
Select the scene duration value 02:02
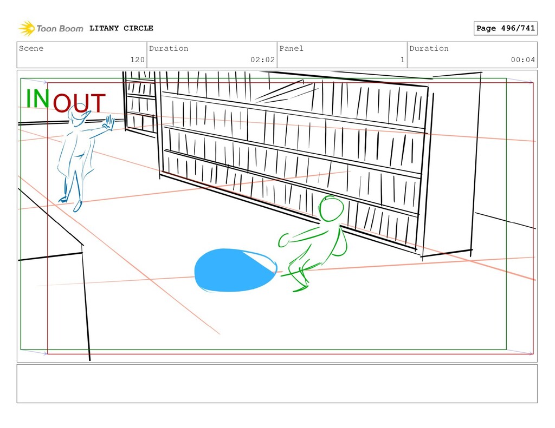[x=263, y=60]
